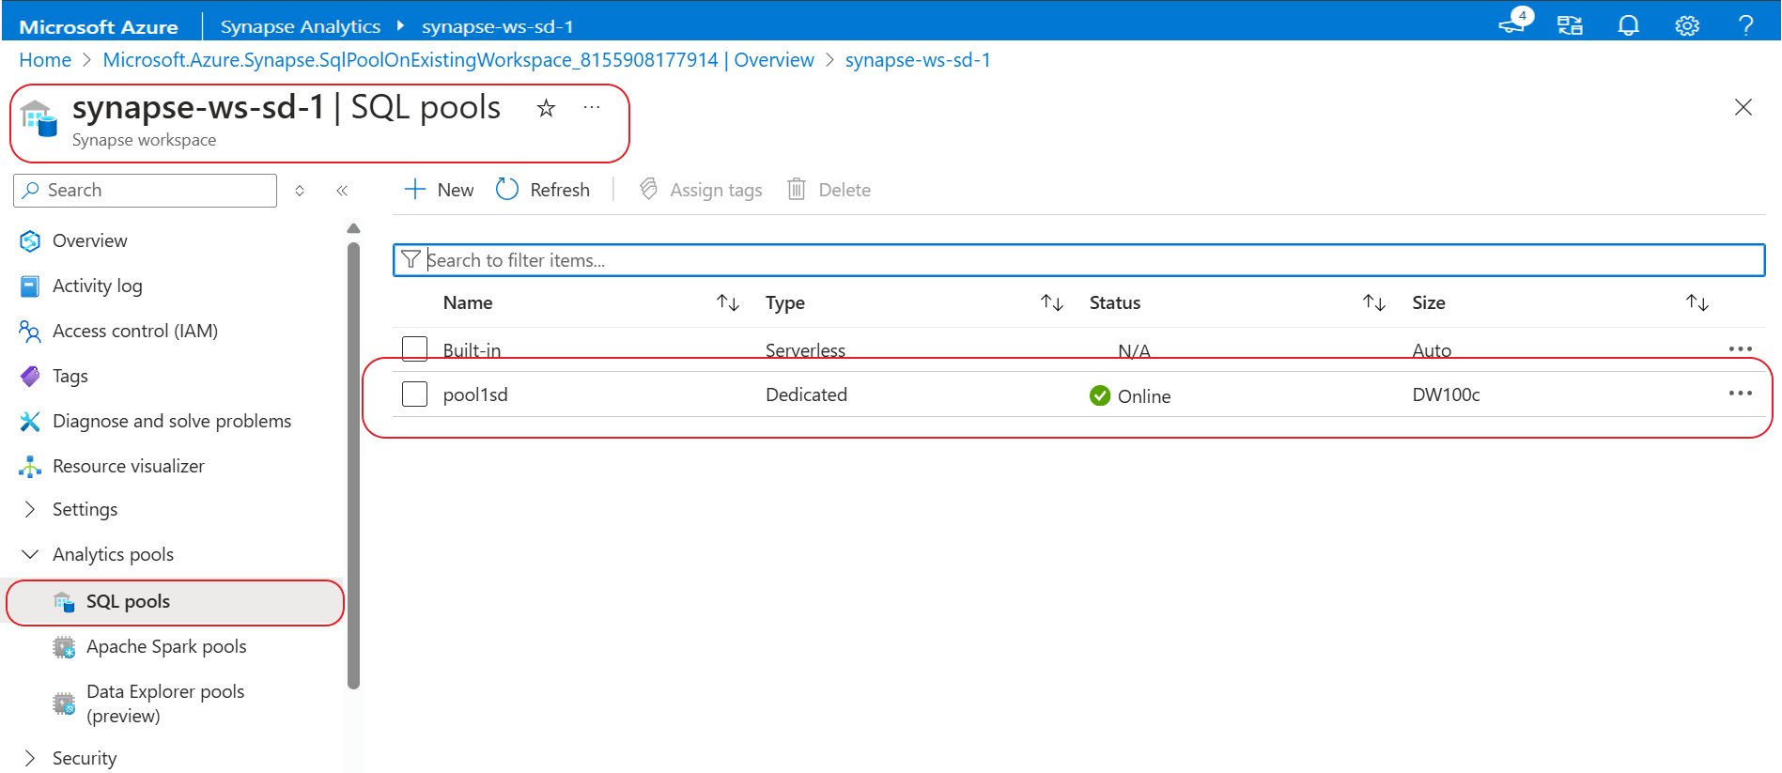Expand the Settings menu section
Viewport: 1782px width, 773px height.
[x=30, y=509]
